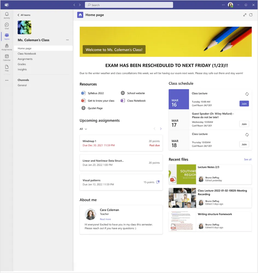Open the All assignments filter dropdown
Screen dimensions: 258x273
click(83, 129)
